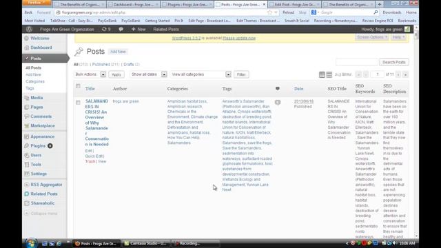This screenshot has height=248, width=441.
Task: Open Getting Started bookmark
Action: tap(157, 21)
